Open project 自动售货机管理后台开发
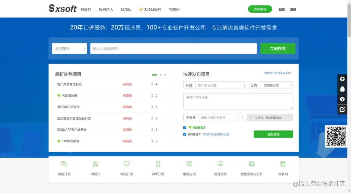The width and height of the screenshot is (351, 193). [74, 118]
